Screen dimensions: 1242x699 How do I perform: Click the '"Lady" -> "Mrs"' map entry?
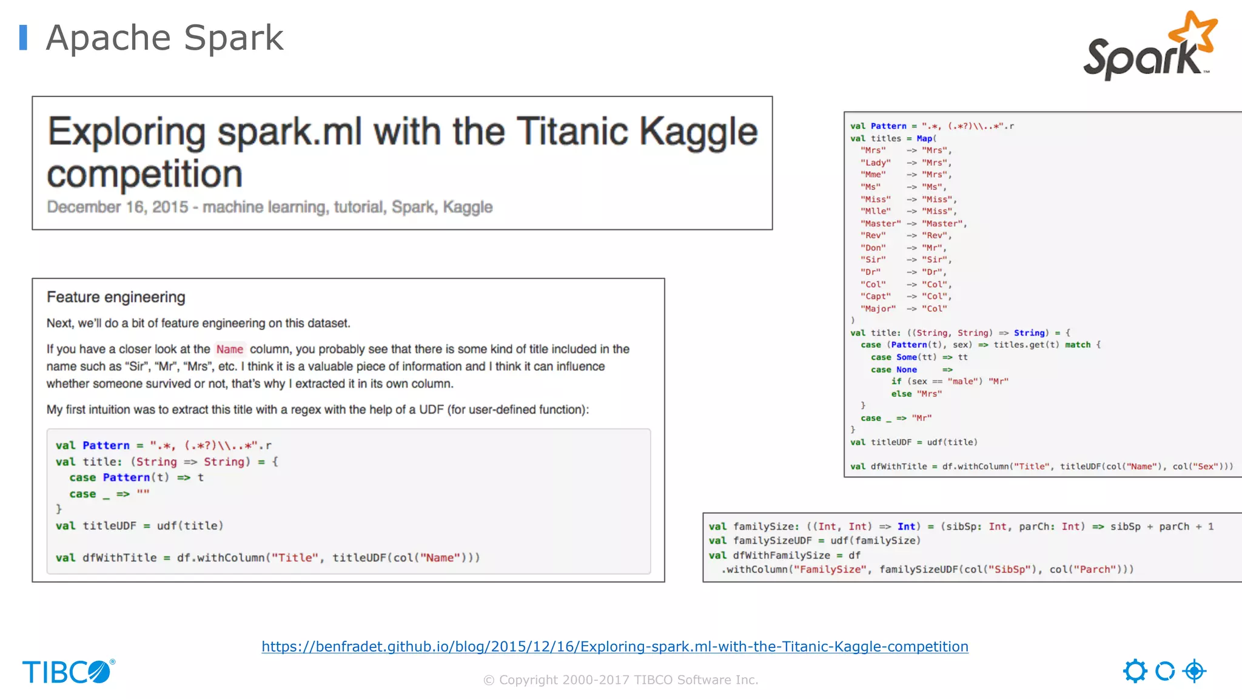tap(906, 163)
